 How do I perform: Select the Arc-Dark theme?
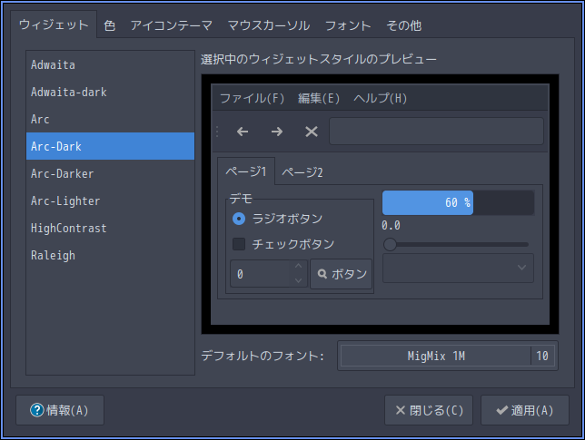pos(111,146)
